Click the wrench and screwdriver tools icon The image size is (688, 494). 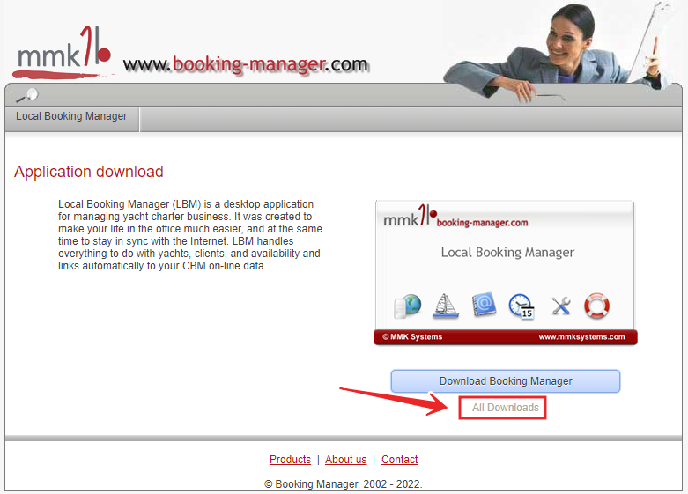click(561, 306)
